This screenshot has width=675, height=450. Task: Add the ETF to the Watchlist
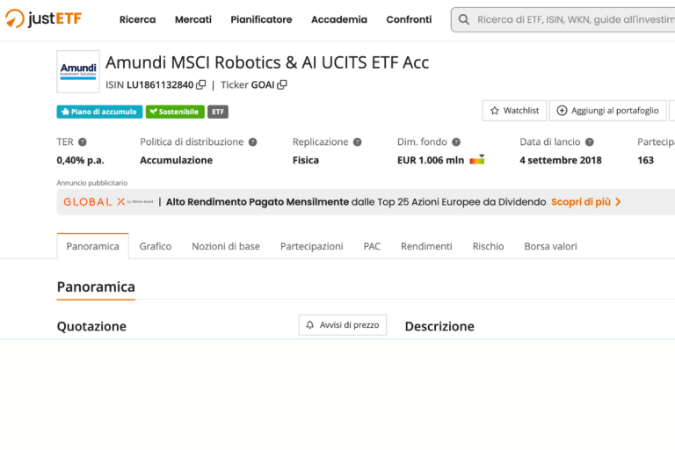[x=514, y=111]
